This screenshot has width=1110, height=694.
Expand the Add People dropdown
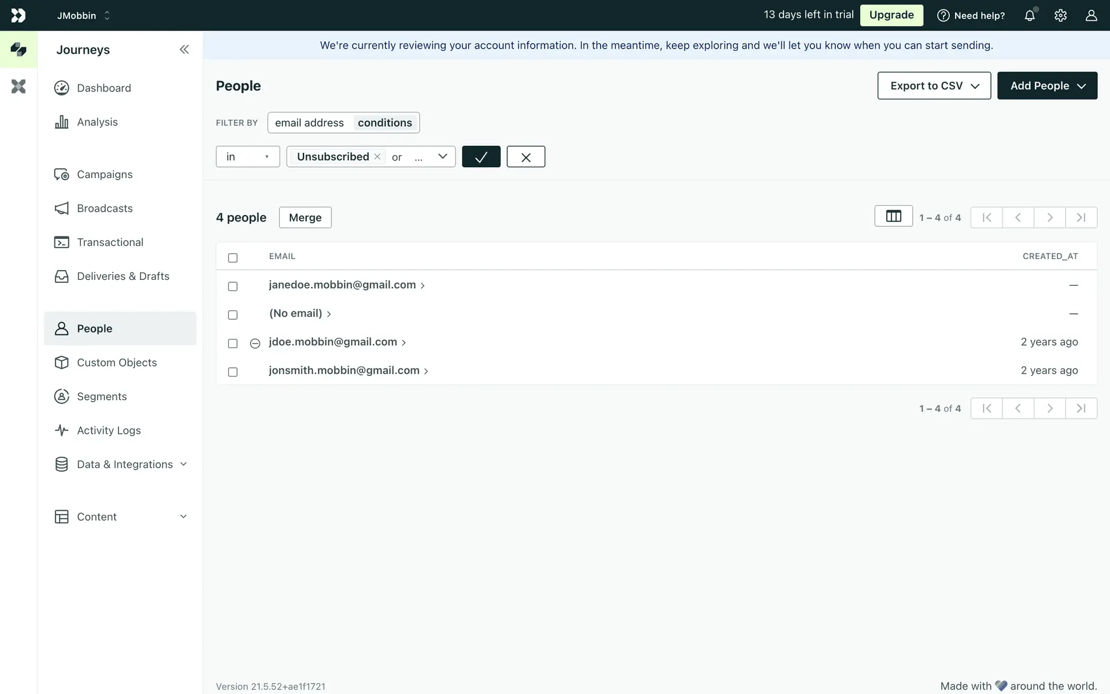[1047, 86]
